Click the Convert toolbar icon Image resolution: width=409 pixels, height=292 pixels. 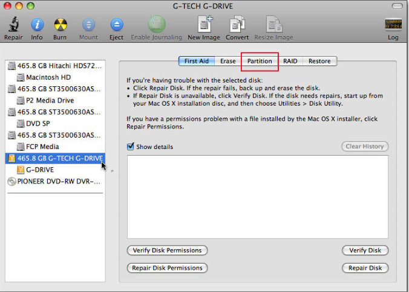coord(237,24)
